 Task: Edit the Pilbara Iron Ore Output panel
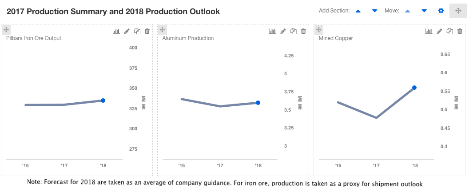[127, 31]
